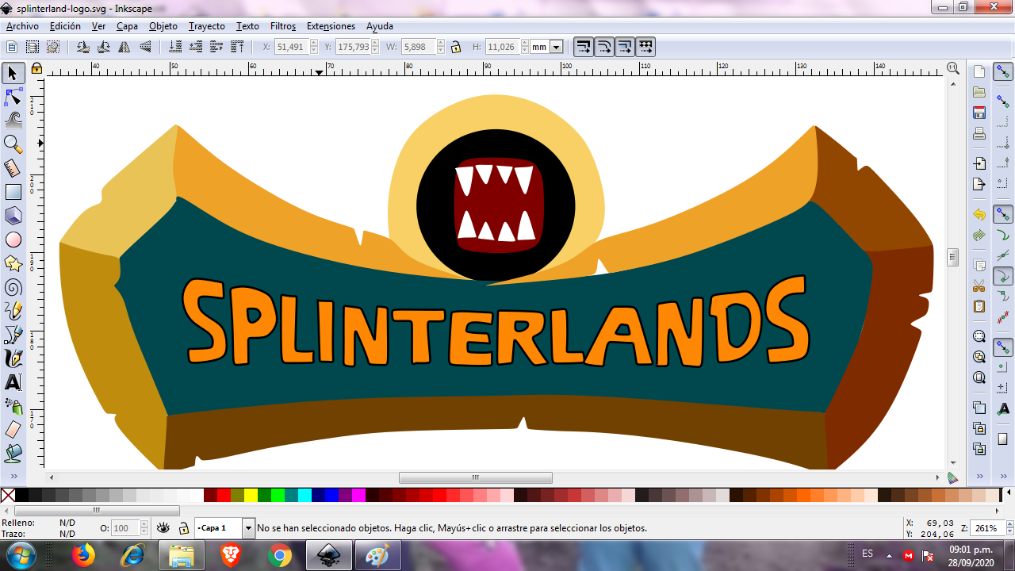Pick the red palette swatch
The height and width of the screenshot is (571, 1015).
click(x=224, y=496)
